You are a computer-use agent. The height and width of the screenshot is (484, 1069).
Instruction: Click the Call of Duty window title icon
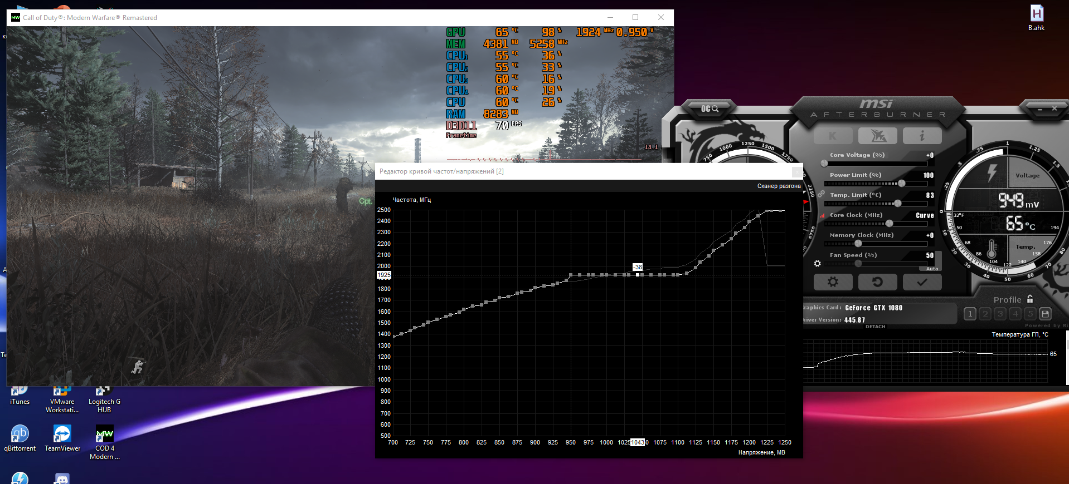tap(15, 18)
